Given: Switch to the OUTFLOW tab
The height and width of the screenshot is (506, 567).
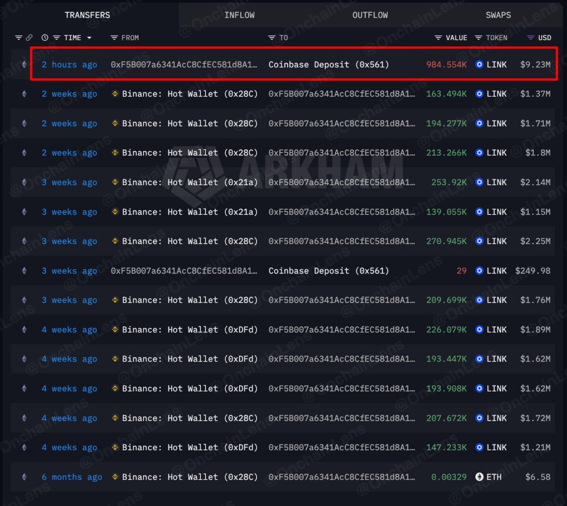Looking at the screenshot, I should [x=370, y=15].
